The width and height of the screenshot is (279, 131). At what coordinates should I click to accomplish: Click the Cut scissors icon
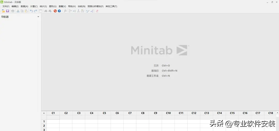pos(18,11)
